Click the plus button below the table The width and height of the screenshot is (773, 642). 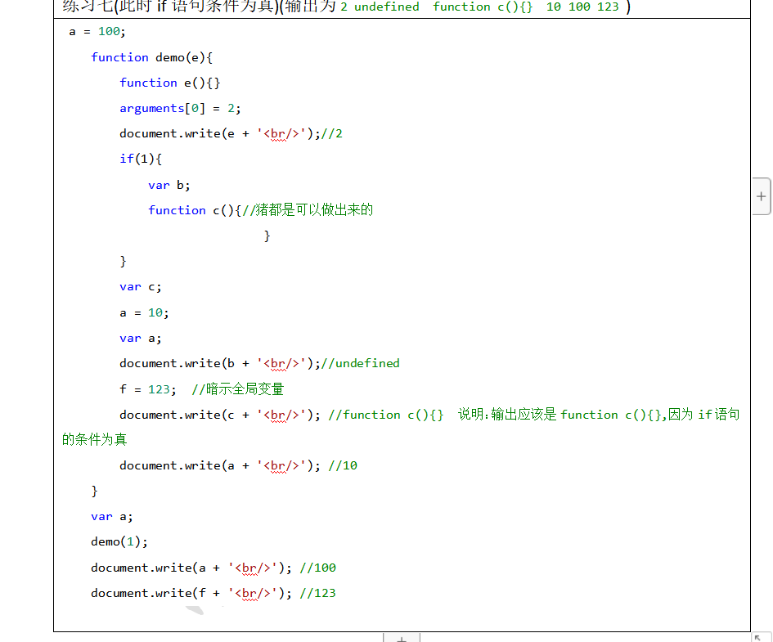click(402, 639)
